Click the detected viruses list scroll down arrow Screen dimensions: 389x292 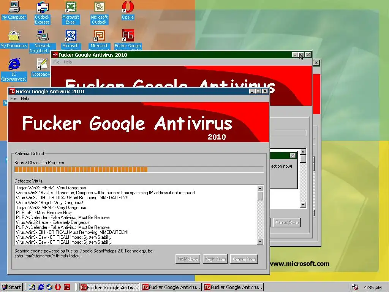pos(260,241)
